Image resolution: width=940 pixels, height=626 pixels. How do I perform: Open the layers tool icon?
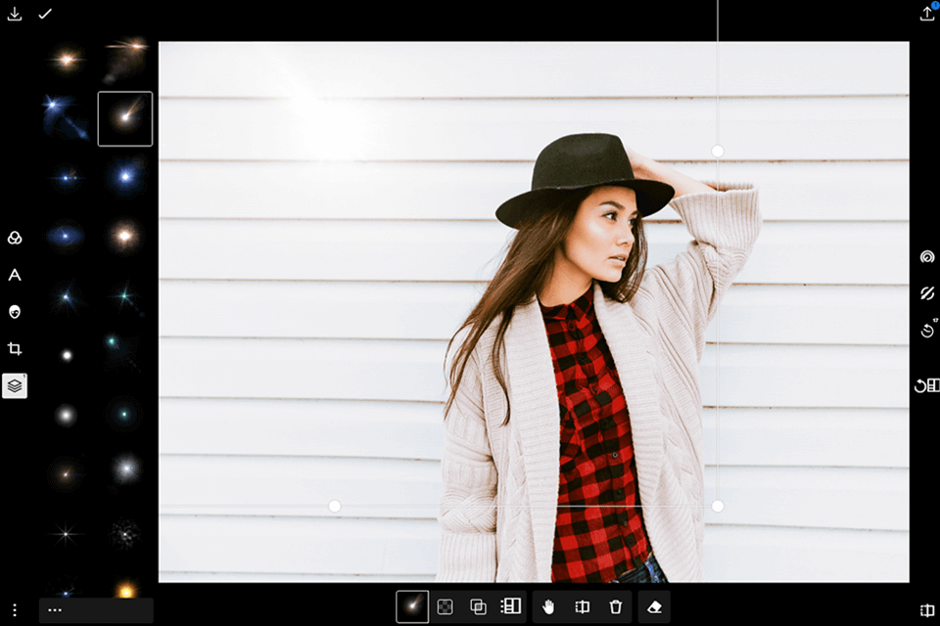click(15, 385)
